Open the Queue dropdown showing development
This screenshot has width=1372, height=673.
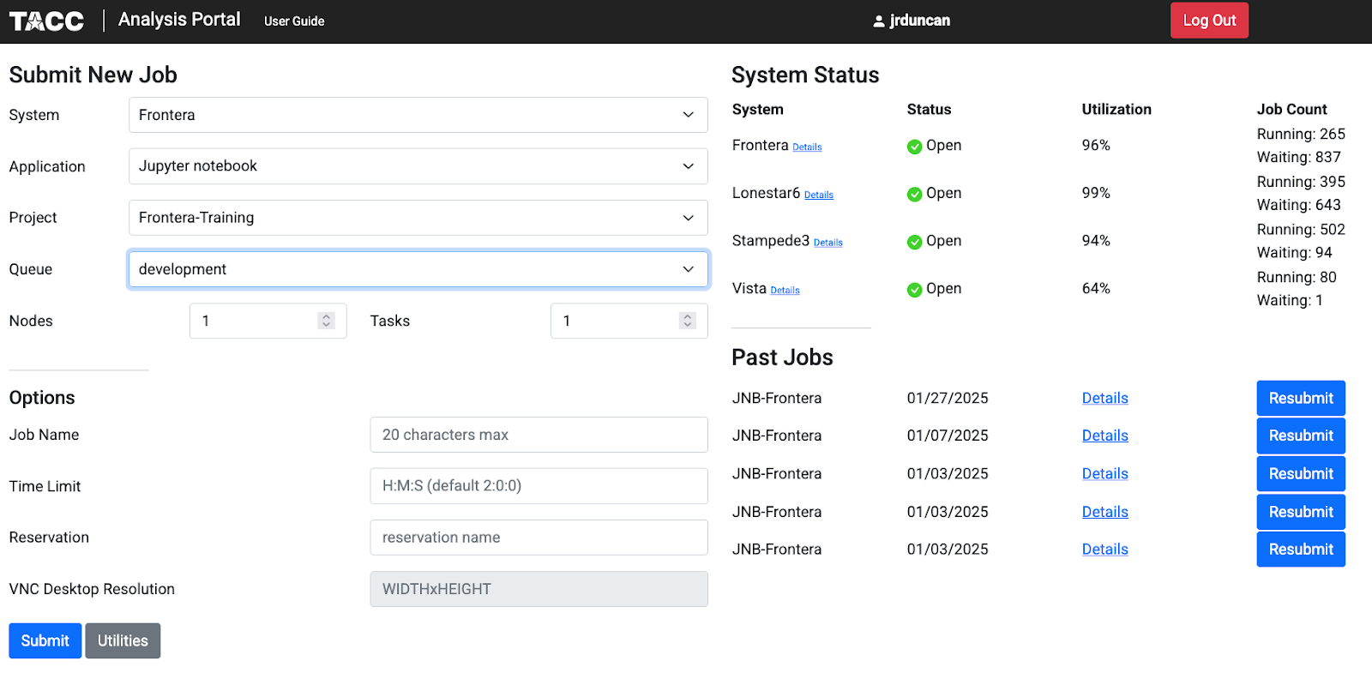[x=418, y=269]
